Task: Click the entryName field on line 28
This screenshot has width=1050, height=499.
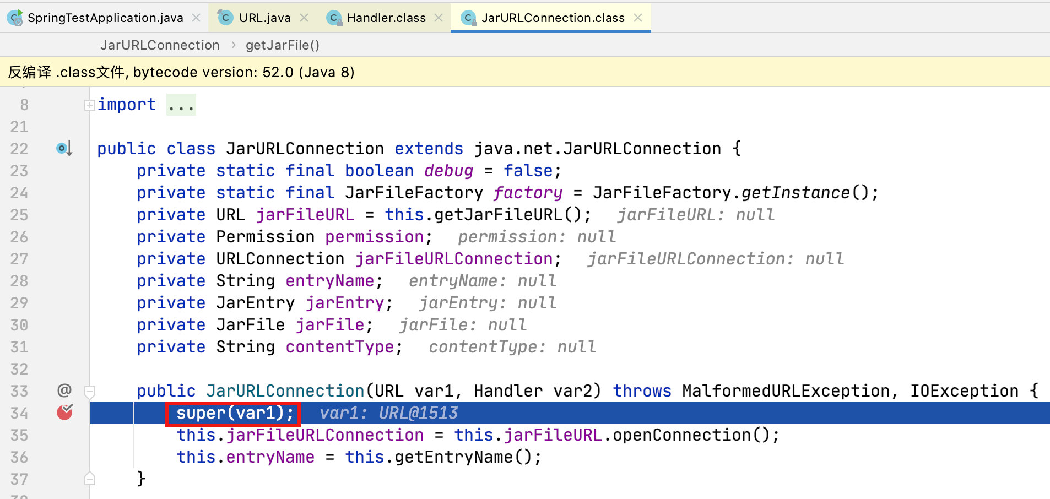Action: 329,281
